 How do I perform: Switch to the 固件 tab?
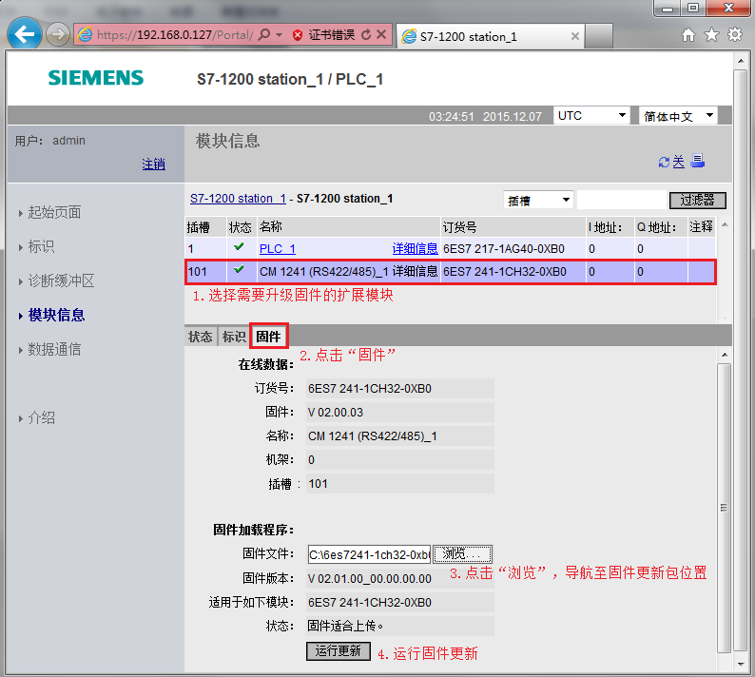(268, 336)
